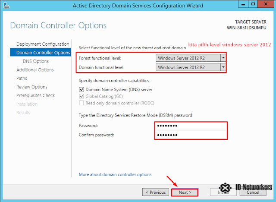Screen dimensions: 276x202
Task: Click the Confirm password field
Action: [x=191, y=135]
